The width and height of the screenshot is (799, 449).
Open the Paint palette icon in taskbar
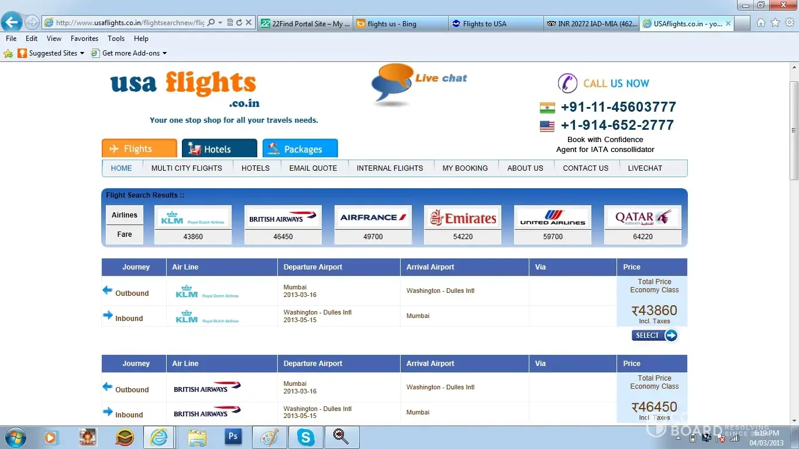(270, 437)
